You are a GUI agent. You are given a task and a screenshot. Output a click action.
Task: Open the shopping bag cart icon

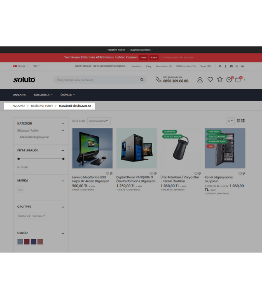238,79
